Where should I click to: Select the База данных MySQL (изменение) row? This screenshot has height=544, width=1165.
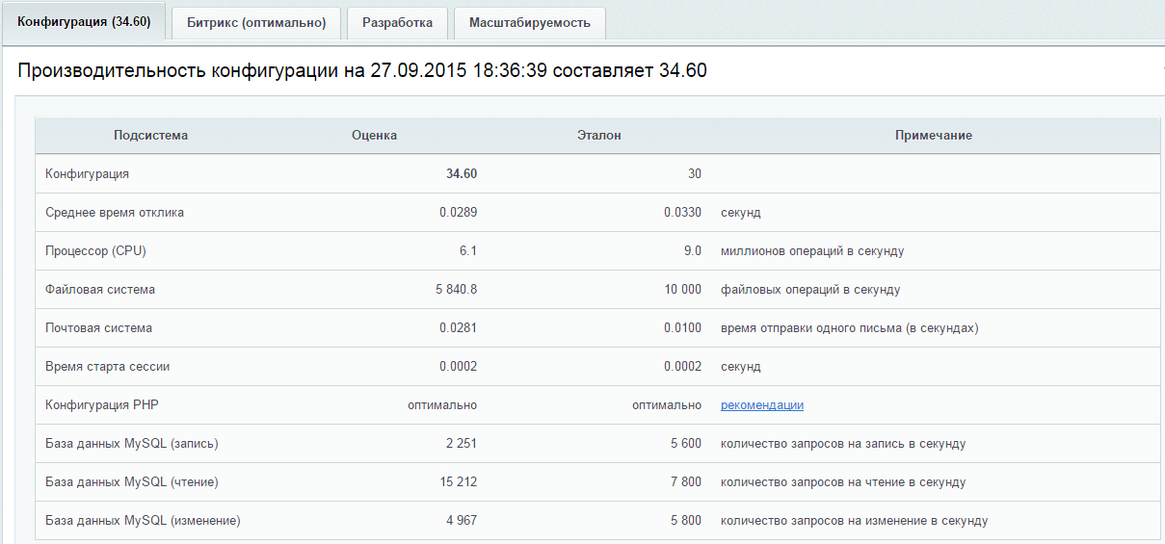(143, 521)
